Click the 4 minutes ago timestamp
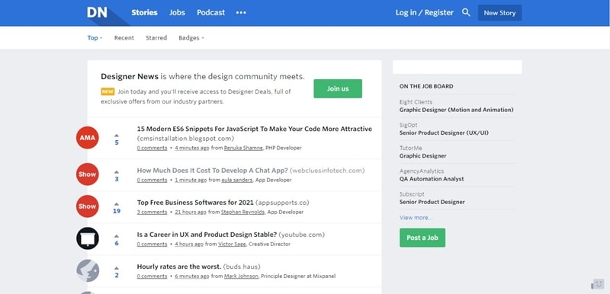The width and height of the screenshot is (610, 294). 192,148
